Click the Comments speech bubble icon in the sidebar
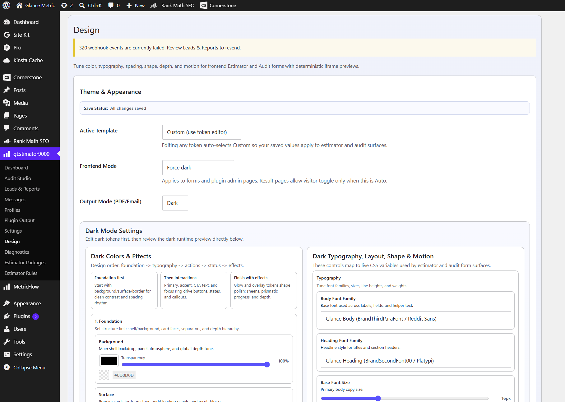This screenshot has height=402, width=565. click(7, 128)
